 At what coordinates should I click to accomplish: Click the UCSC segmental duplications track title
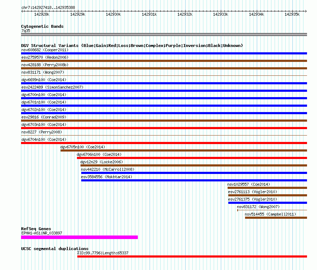tap(55, 249)
